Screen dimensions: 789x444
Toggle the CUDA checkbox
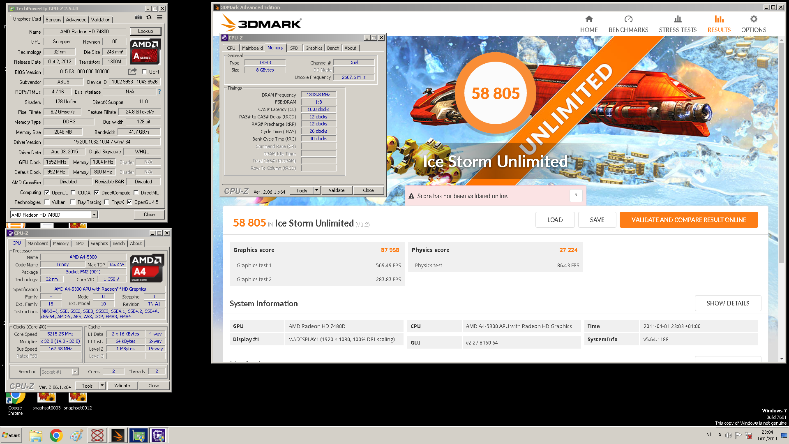coord(73,192)
